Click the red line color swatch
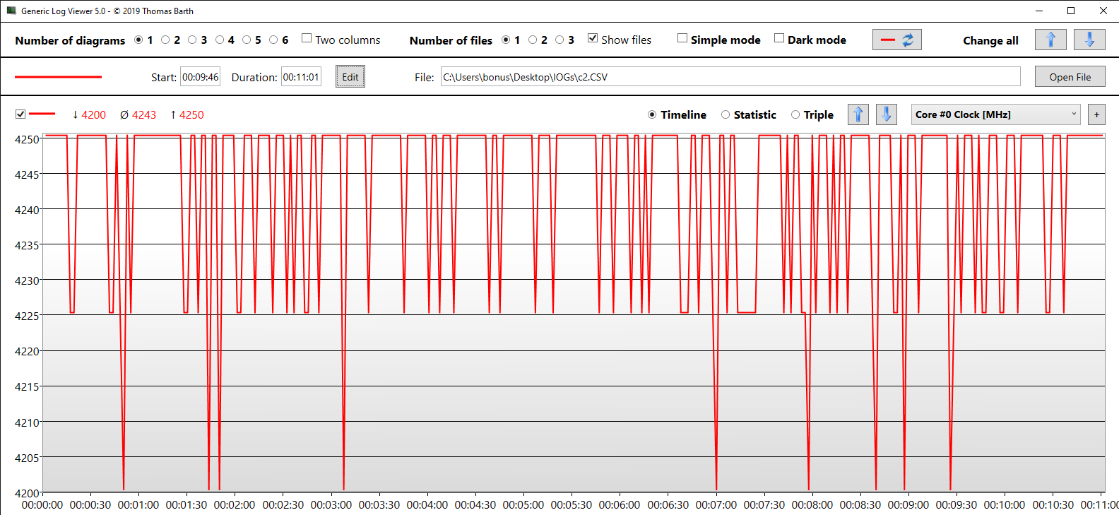The width and height of the screenshot is (1119, 515). pos(58,76)
